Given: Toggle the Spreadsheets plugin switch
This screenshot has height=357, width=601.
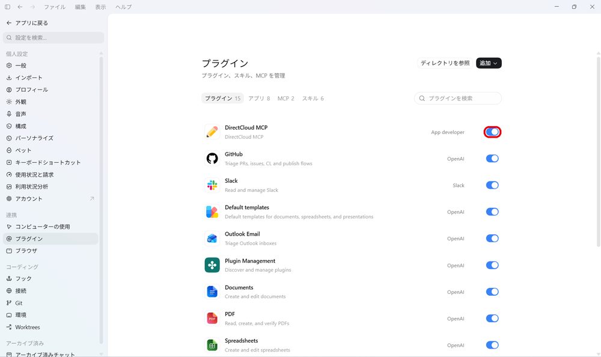Looking at the screenshot, I should pos(492,345).
